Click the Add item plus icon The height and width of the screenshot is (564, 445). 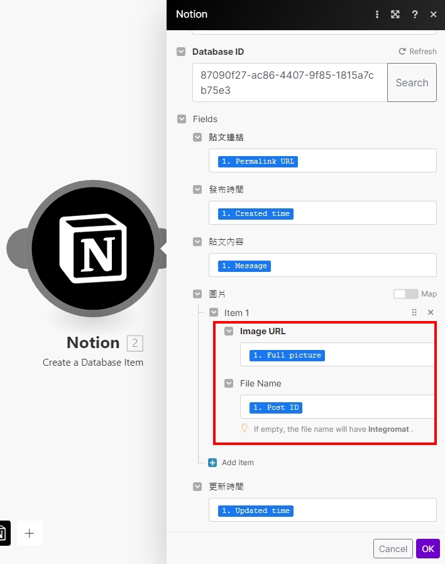pos(212,463)
